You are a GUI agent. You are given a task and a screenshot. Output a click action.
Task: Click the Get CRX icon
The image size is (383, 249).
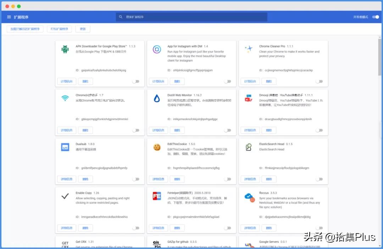[65, 245]
